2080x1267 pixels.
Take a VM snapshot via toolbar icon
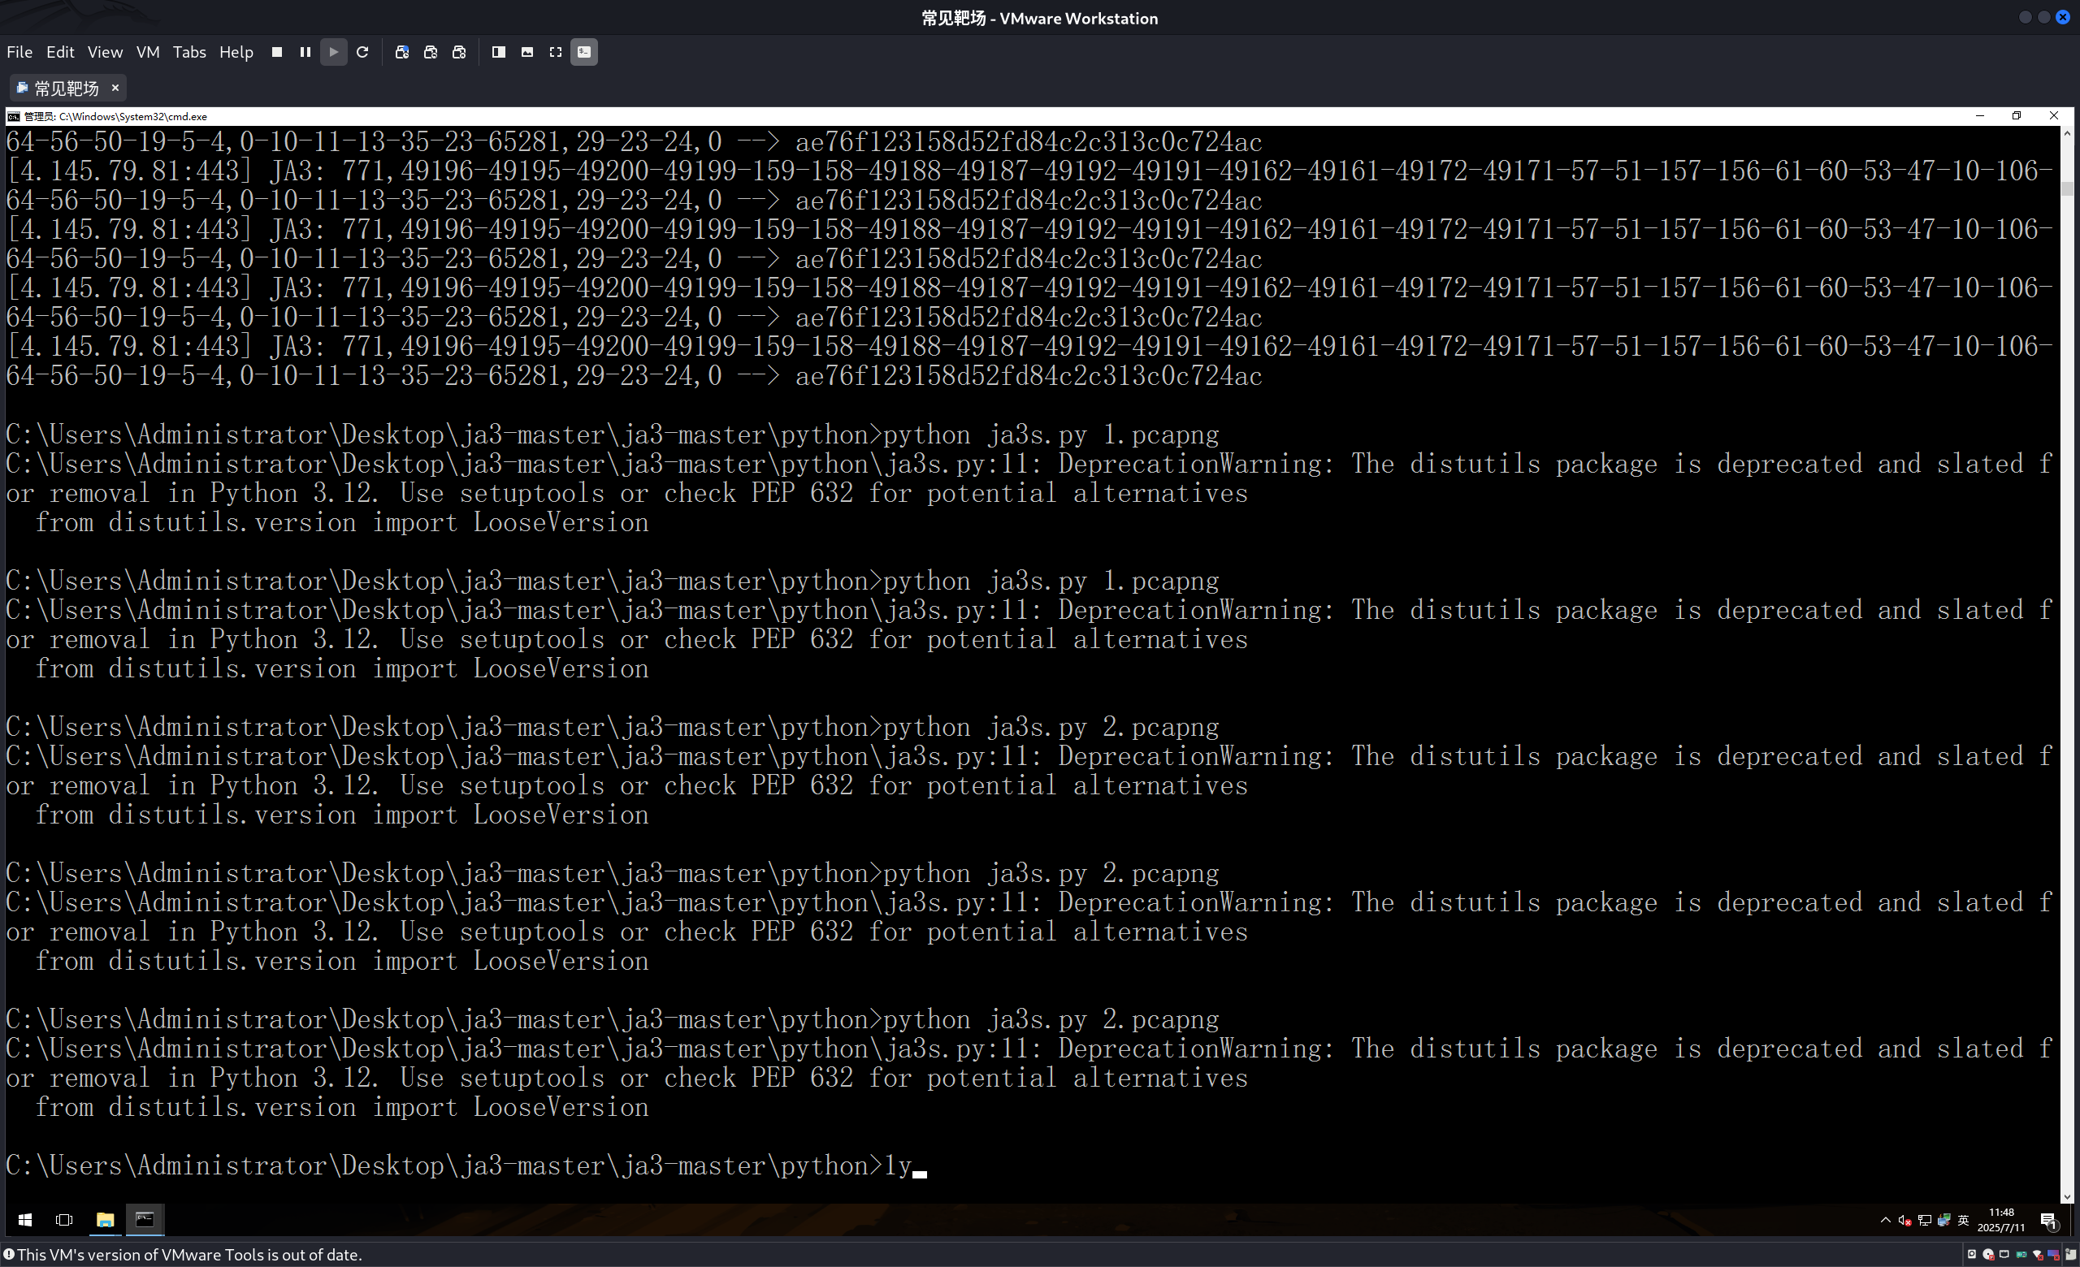pos(402,52)
